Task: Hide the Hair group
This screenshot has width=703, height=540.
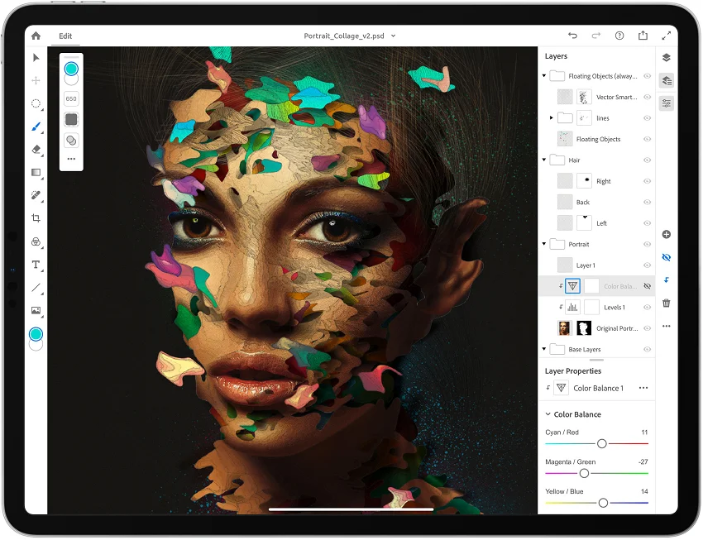Action: click(x=647, y=160)
